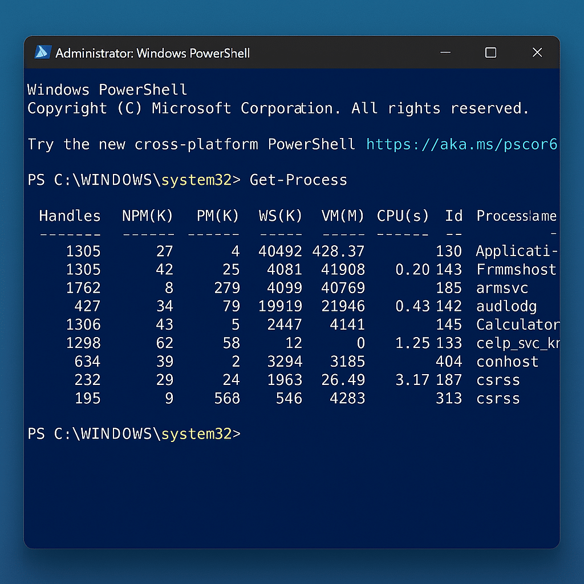Click the Id value '404'
The image size is (584, 584).
click(449, 361)
